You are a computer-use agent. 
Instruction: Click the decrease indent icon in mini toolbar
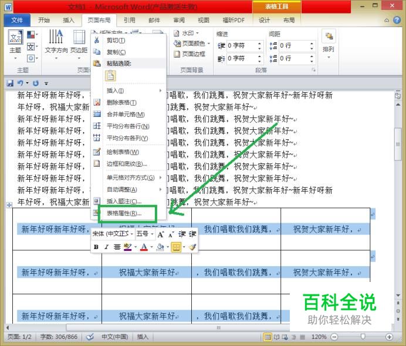pyautogui.click(x=182, y=234)
